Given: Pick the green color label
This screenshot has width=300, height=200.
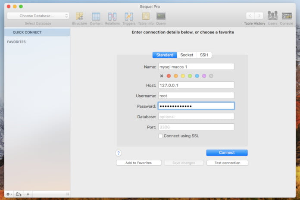Looking at the screenshot, I should coord(190,76).
